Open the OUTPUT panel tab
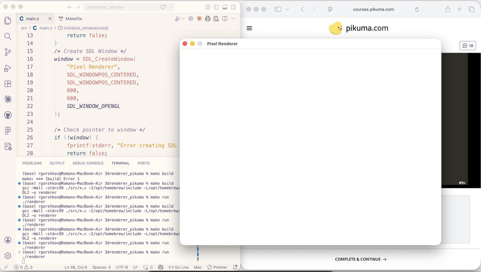This screenshot has width=481, height=272. pyautogui.click(x=57, y=163)
